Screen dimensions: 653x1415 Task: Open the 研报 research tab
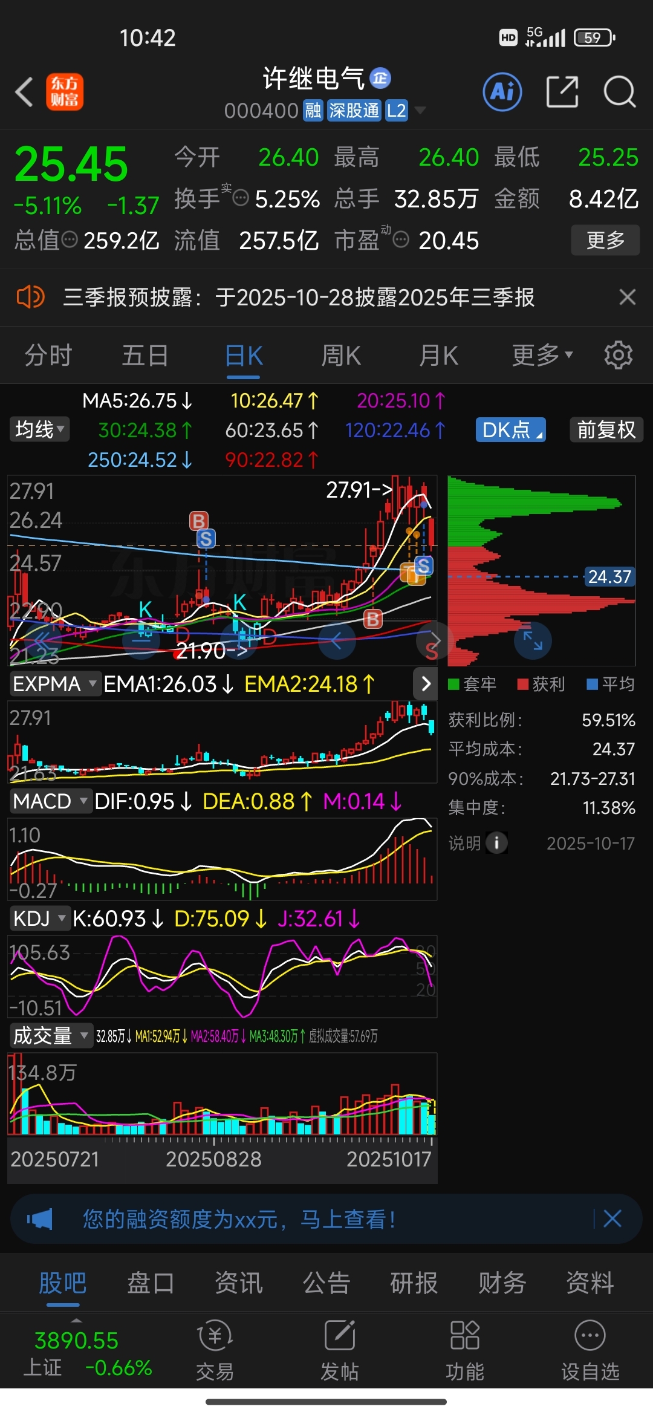tap(414, 1283)
